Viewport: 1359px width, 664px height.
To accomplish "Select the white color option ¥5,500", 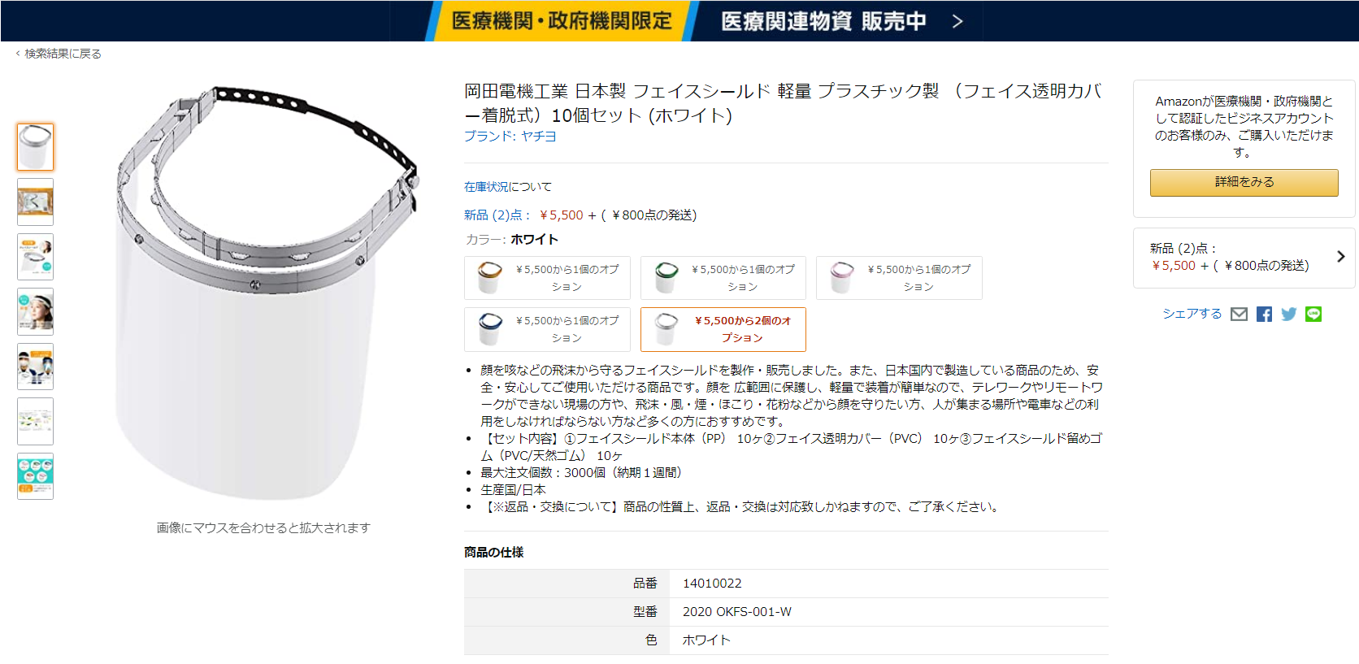I will [x=723, y=329].
